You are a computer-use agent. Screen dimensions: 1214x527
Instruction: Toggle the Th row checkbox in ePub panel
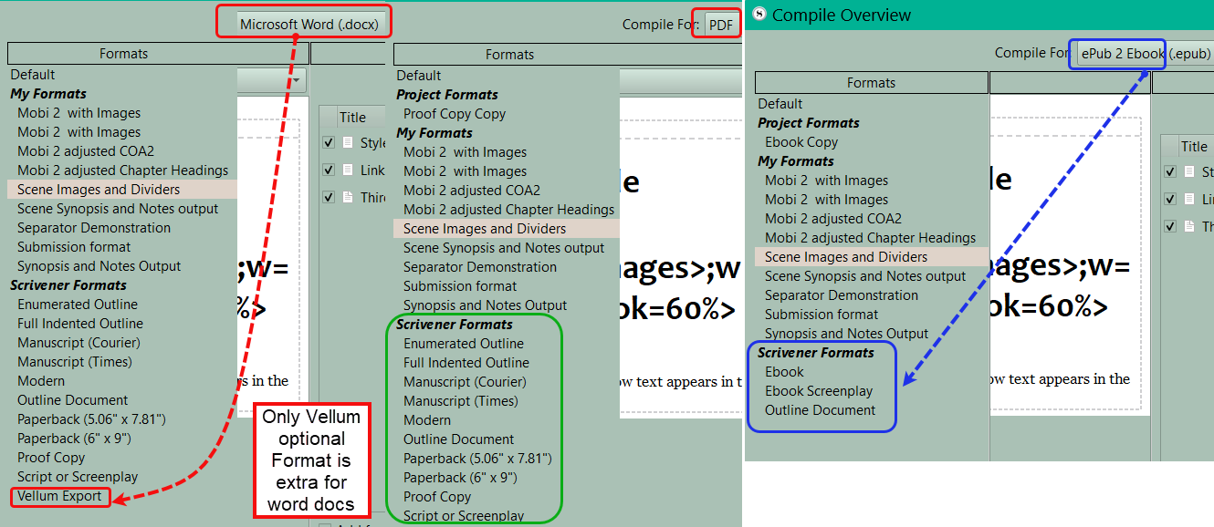click(x=1170, y=226)
